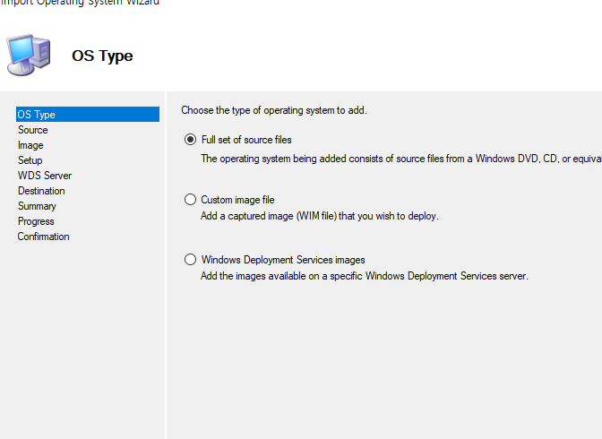602x439 pixels.
Task: Select the Image step in the sidebar
Action: [x=30, y=145]
